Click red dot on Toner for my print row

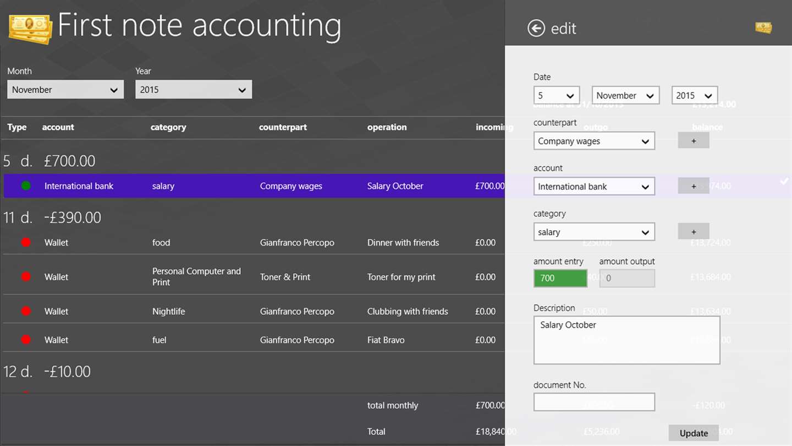point(26,277)
